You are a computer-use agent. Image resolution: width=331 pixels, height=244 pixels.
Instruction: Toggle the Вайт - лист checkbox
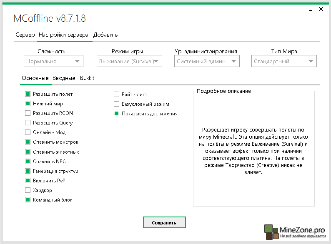(x=117, y=95)
